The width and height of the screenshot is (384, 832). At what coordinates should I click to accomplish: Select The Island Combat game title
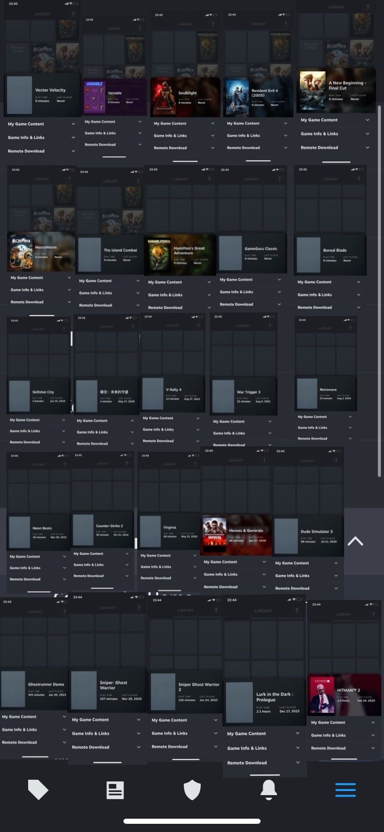[120, 251]
